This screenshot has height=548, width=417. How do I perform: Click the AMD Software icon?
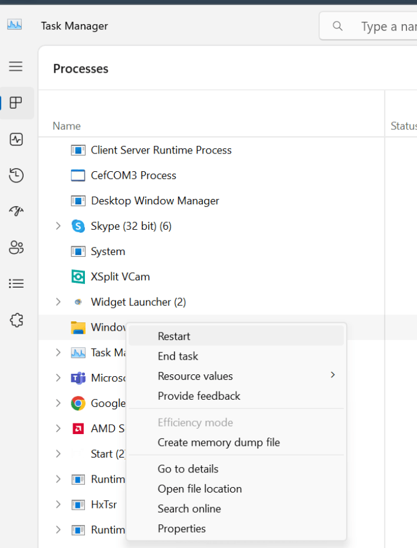point(78,429)
